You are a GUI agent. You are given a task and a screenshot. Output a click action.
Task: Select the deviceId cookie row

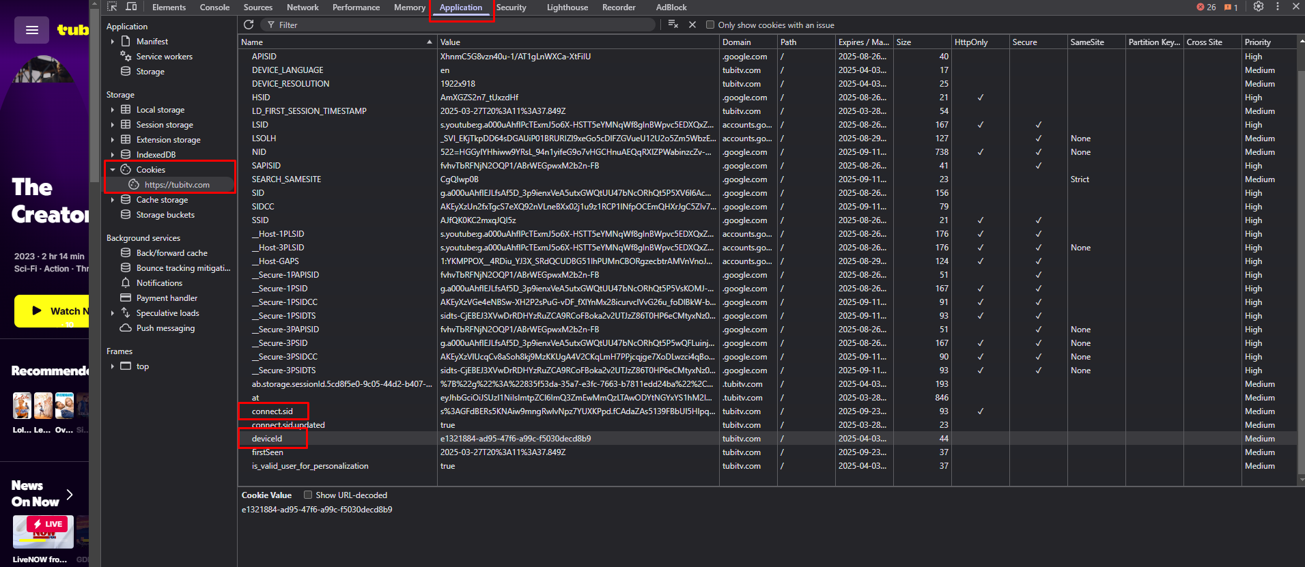pyautogui.click(x=767, y=439)
